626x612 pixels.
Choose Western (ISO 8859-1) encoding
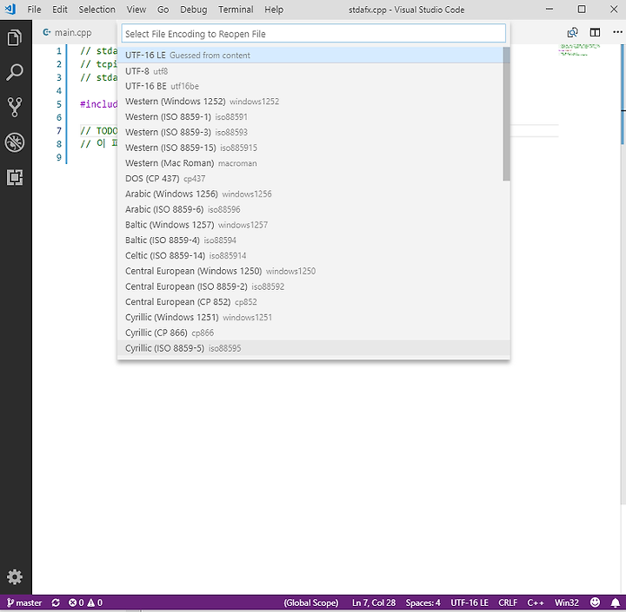310,117
